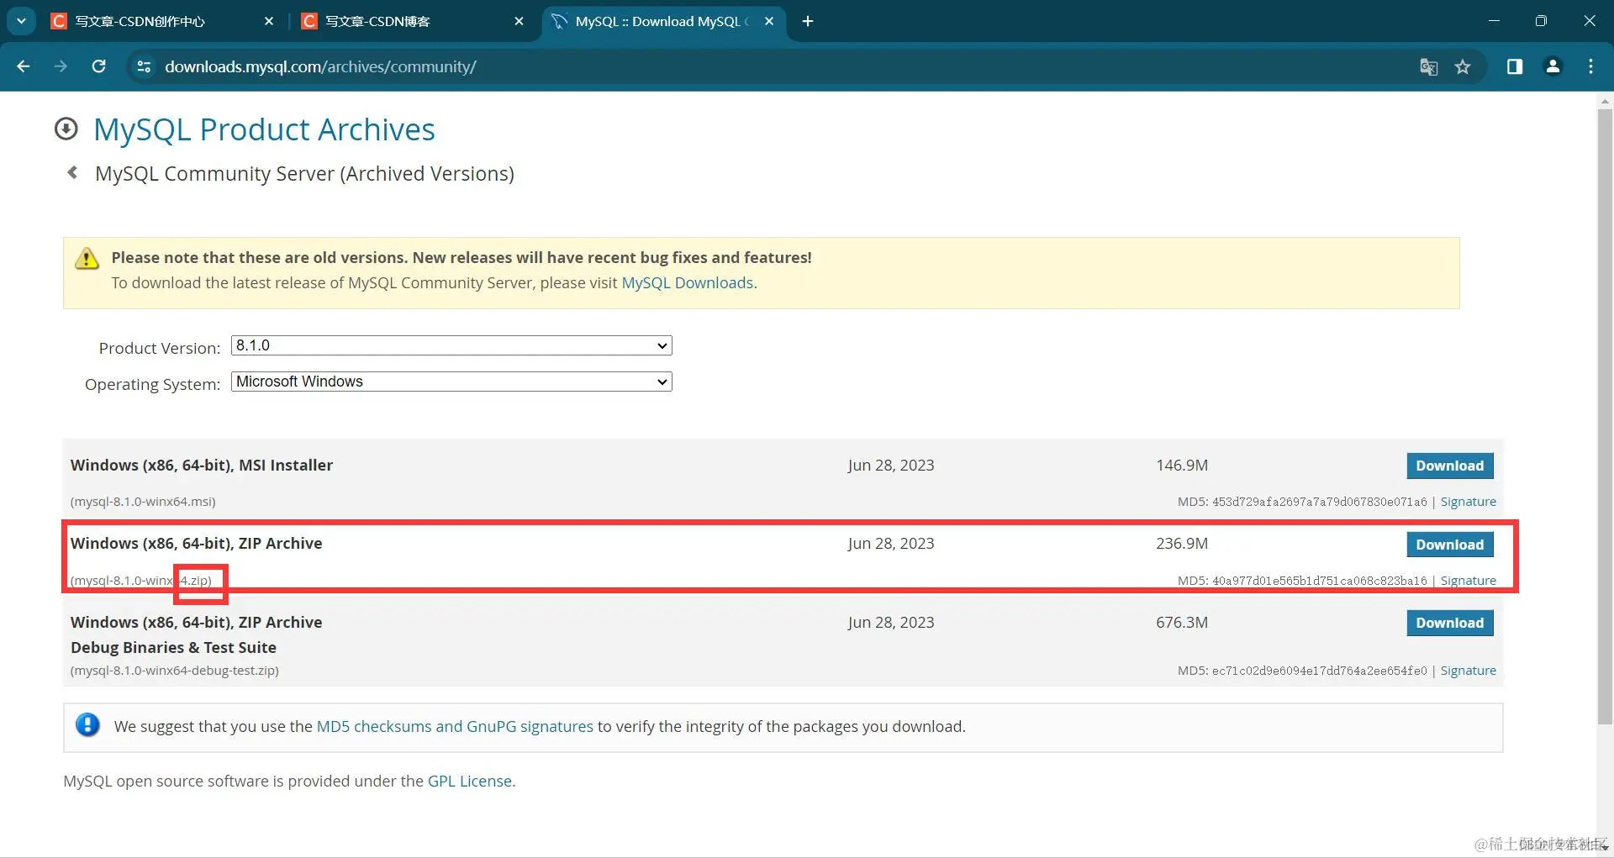Click the vertical page scrollbar thumb
The image size is (1614, 858).
(1605, 416)
